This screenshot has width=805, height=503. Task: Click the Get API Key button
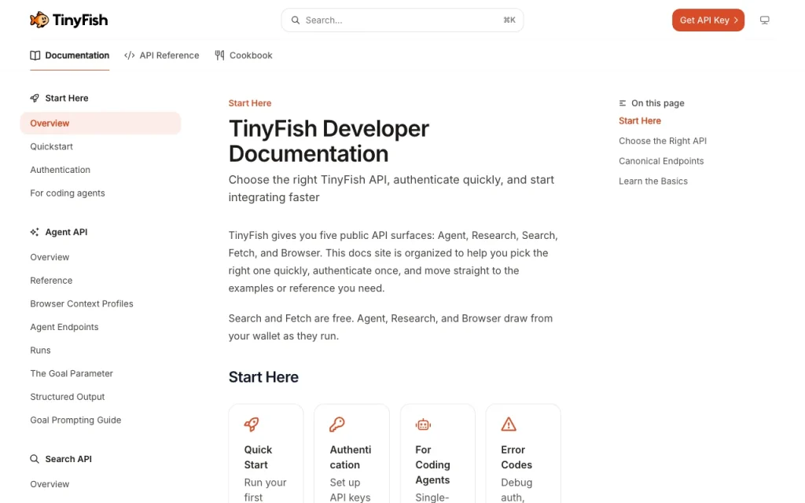tap(708, 20)
